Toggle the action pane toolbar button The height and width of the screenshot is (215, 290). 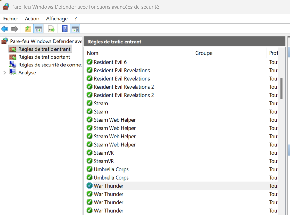(x=75, y=29)
